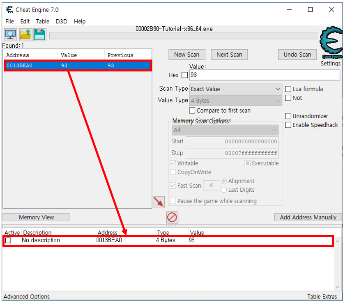Open the Help menu
The image size is (345, 303).
[x=80, y=21]
